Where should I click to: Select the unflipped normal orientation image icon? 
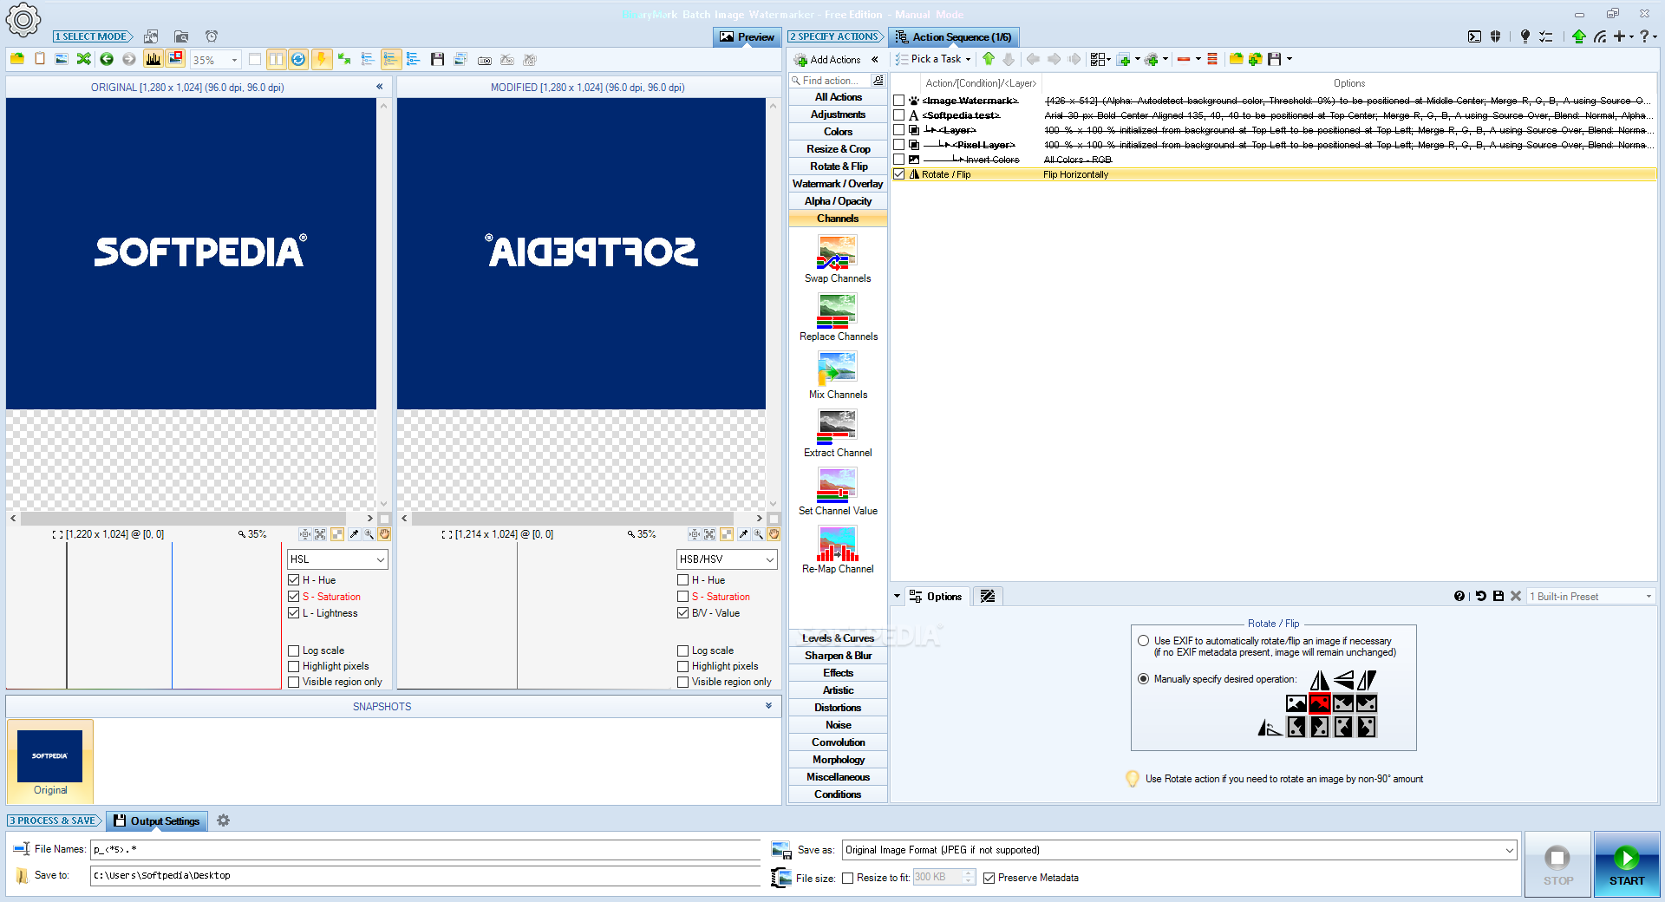point(1296,703)
